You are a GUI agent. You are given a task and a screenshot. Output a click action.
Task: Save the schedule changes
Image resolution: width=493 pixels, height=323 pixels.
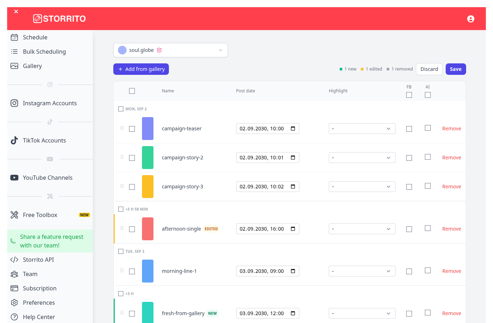[x=456, y=69]
